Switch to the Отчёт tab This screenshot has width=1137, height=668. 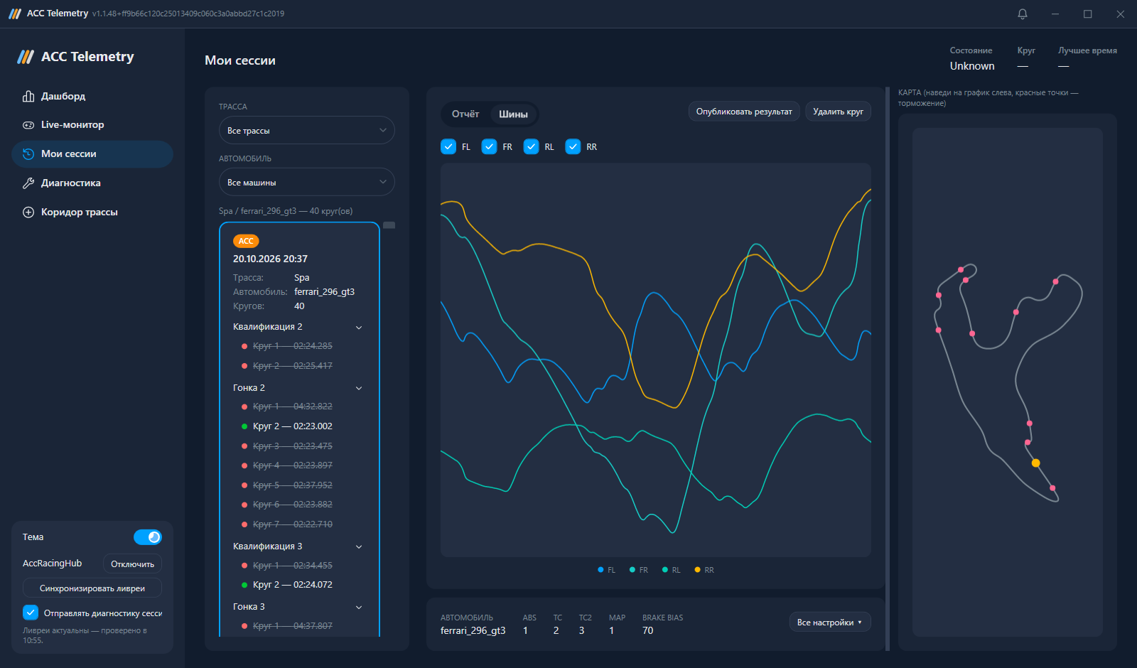465,114
